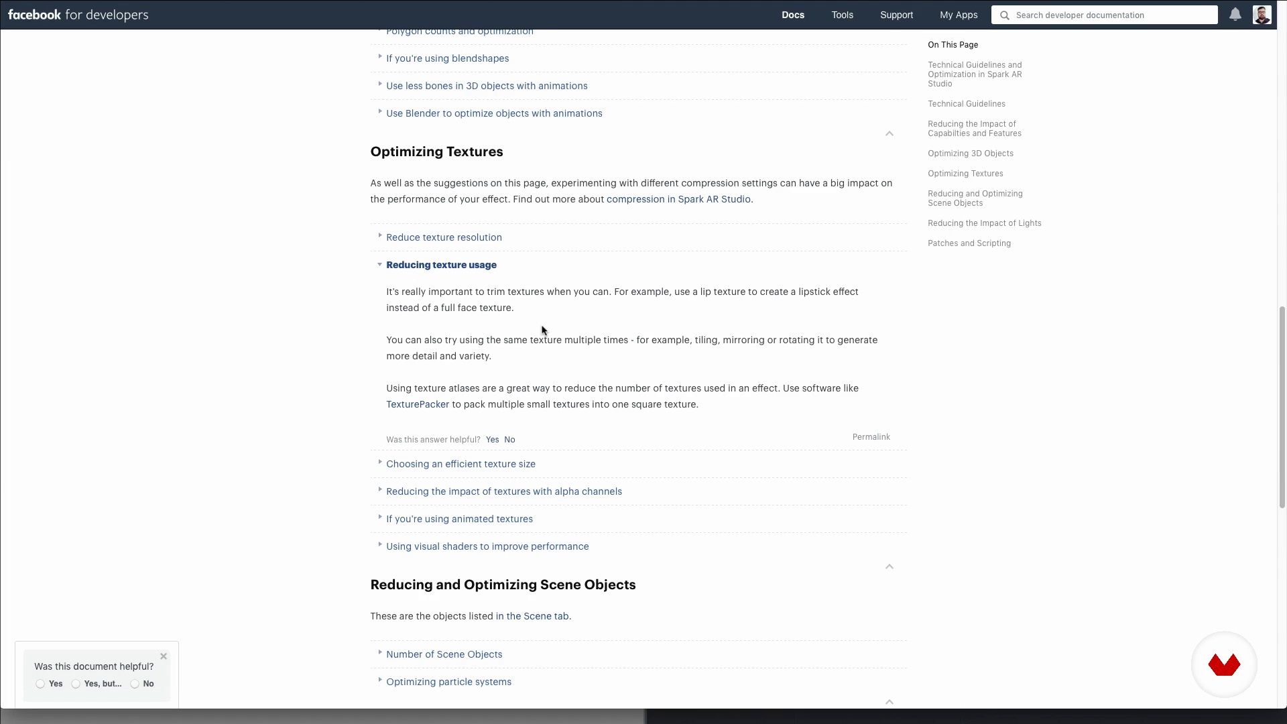The height and width of the screenshot is (724, 1287).
Task: Click the page vertical scrollbar thumb
Action: pyautogui.click(x=1282, y=407)
